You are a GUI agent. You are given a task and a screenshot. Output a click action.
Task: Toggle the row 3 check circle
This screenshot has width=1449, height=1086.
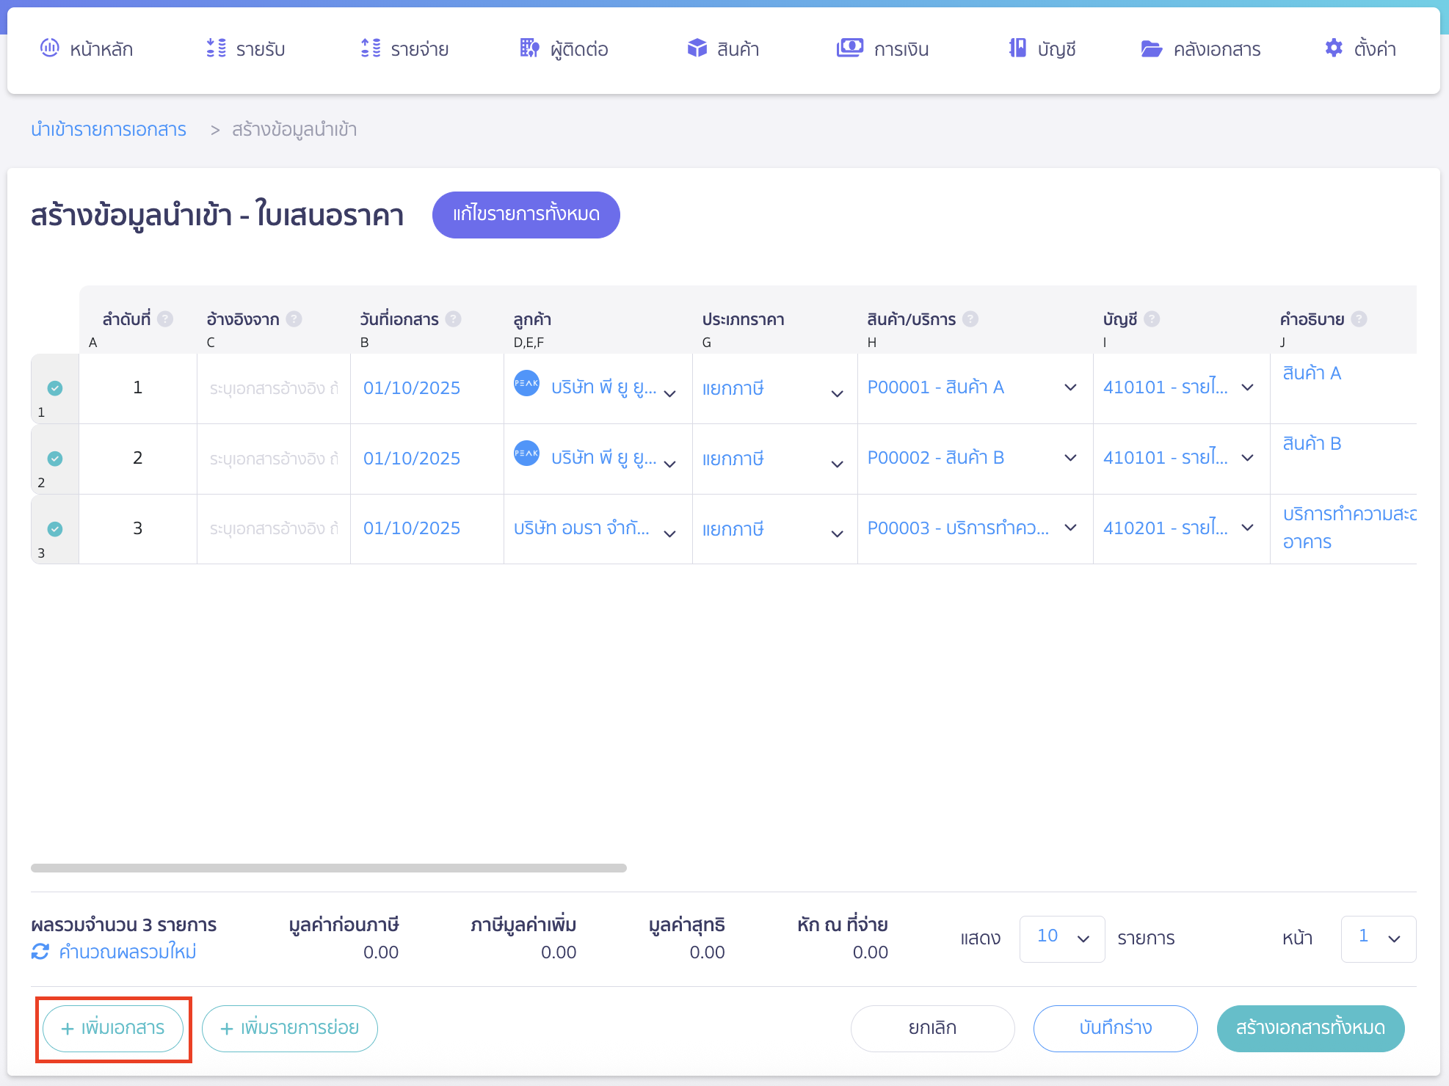55,529
